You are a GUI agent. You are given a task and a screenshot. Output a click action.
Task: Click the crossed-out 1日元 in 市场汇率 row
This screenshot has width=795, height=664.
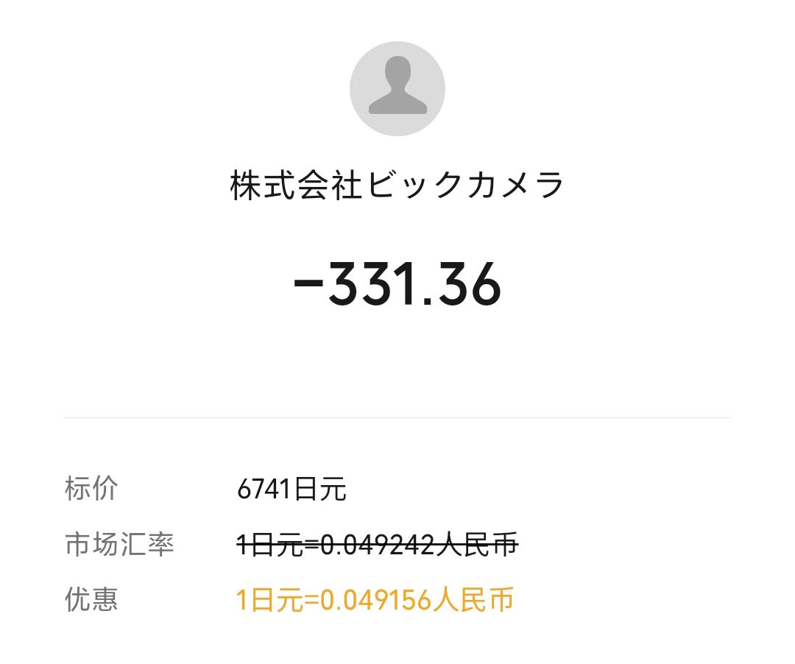pyautogui.click(x=269, y=545)
